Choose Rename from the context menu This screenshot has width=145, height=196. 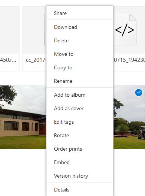(x=80, y=81)
